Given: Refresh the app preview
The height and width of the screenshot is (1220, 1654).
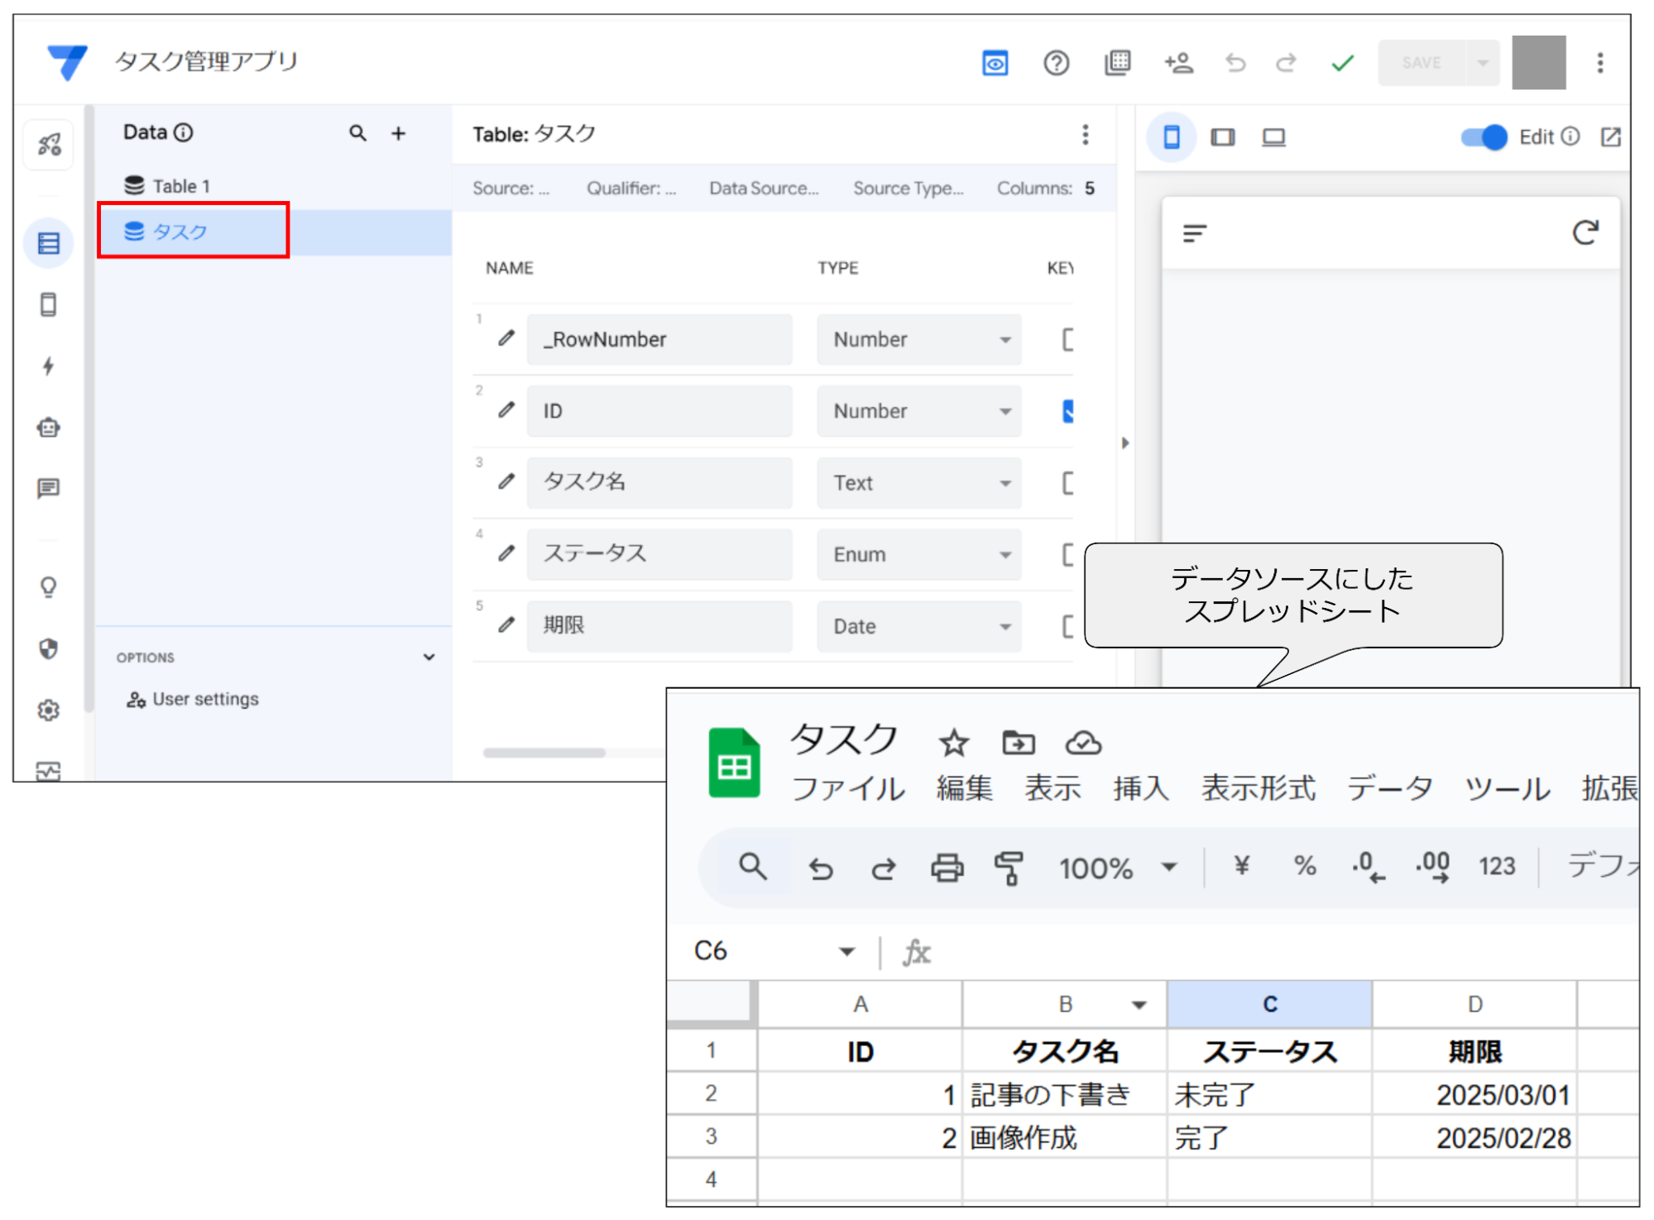Looking at the screenshot, I should [x=1584, y=233].
